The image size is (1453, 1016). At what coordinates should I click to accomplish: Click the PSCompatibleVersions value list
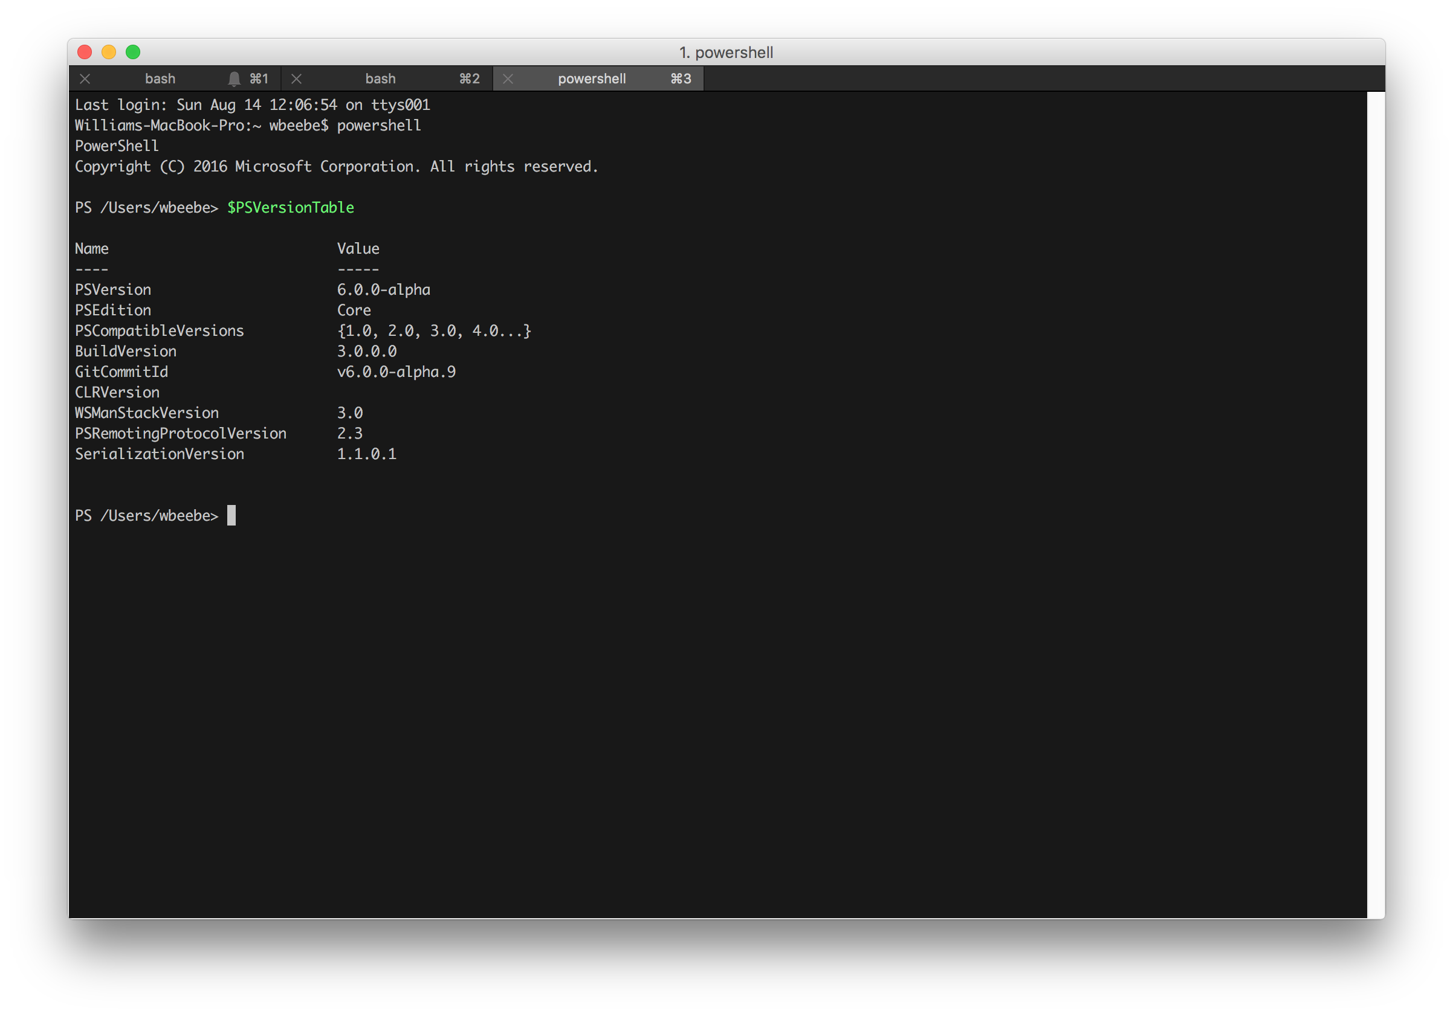click(434, 331)
